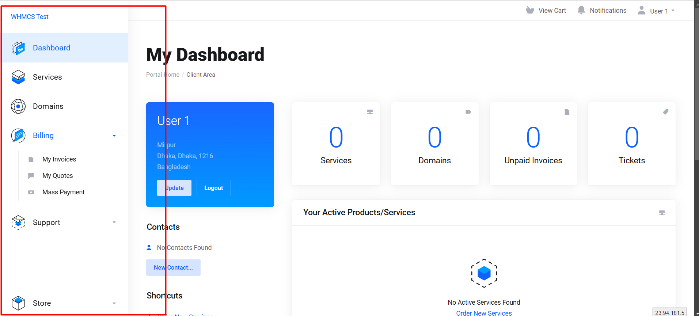Open the Services count tile
The width and height of the screenshot is (699, 316).
336,144
